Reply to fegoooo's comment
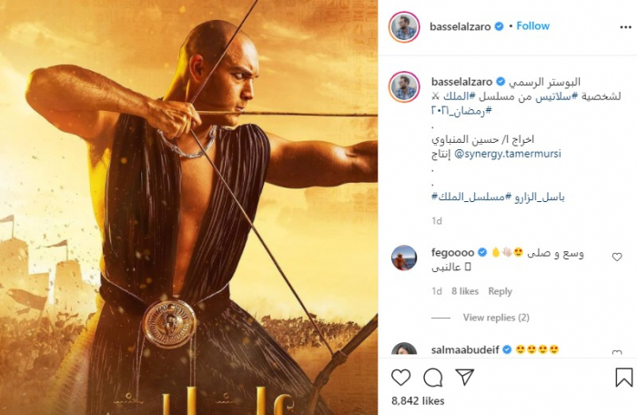The width and height of the screenshot is (637, 415). pos(500,291)
